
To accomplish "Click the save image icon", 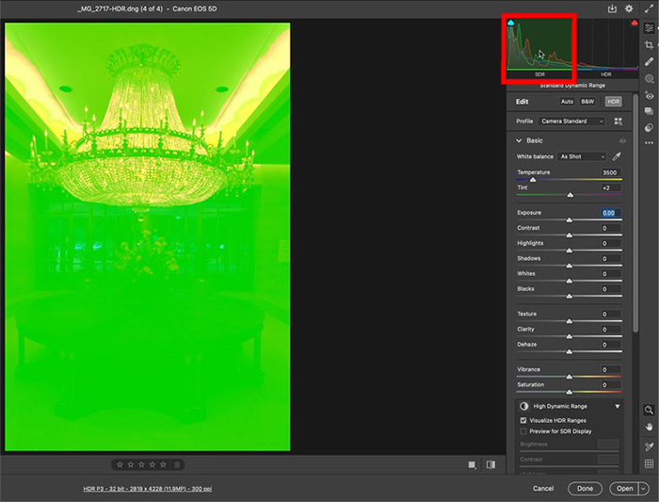I will click(613, 8).
